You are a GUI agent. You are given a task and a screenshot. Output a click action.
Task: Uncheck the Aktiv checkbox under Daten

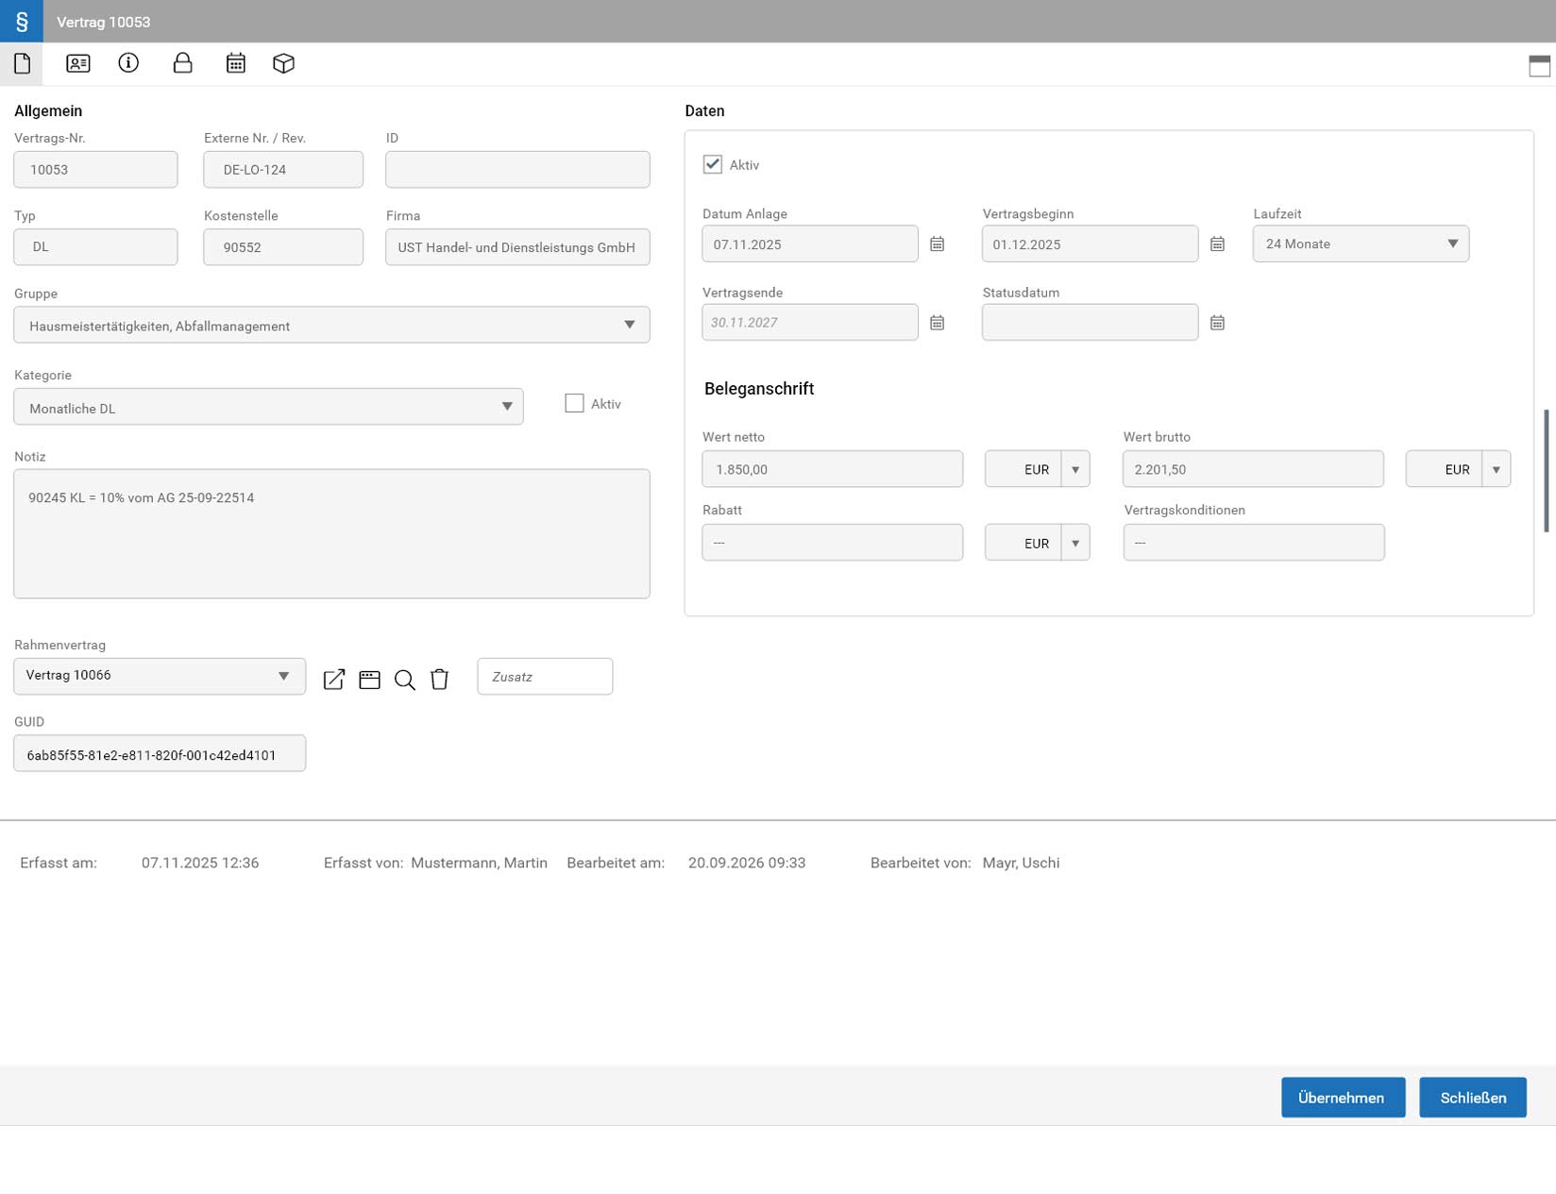[x=713, y=164]
